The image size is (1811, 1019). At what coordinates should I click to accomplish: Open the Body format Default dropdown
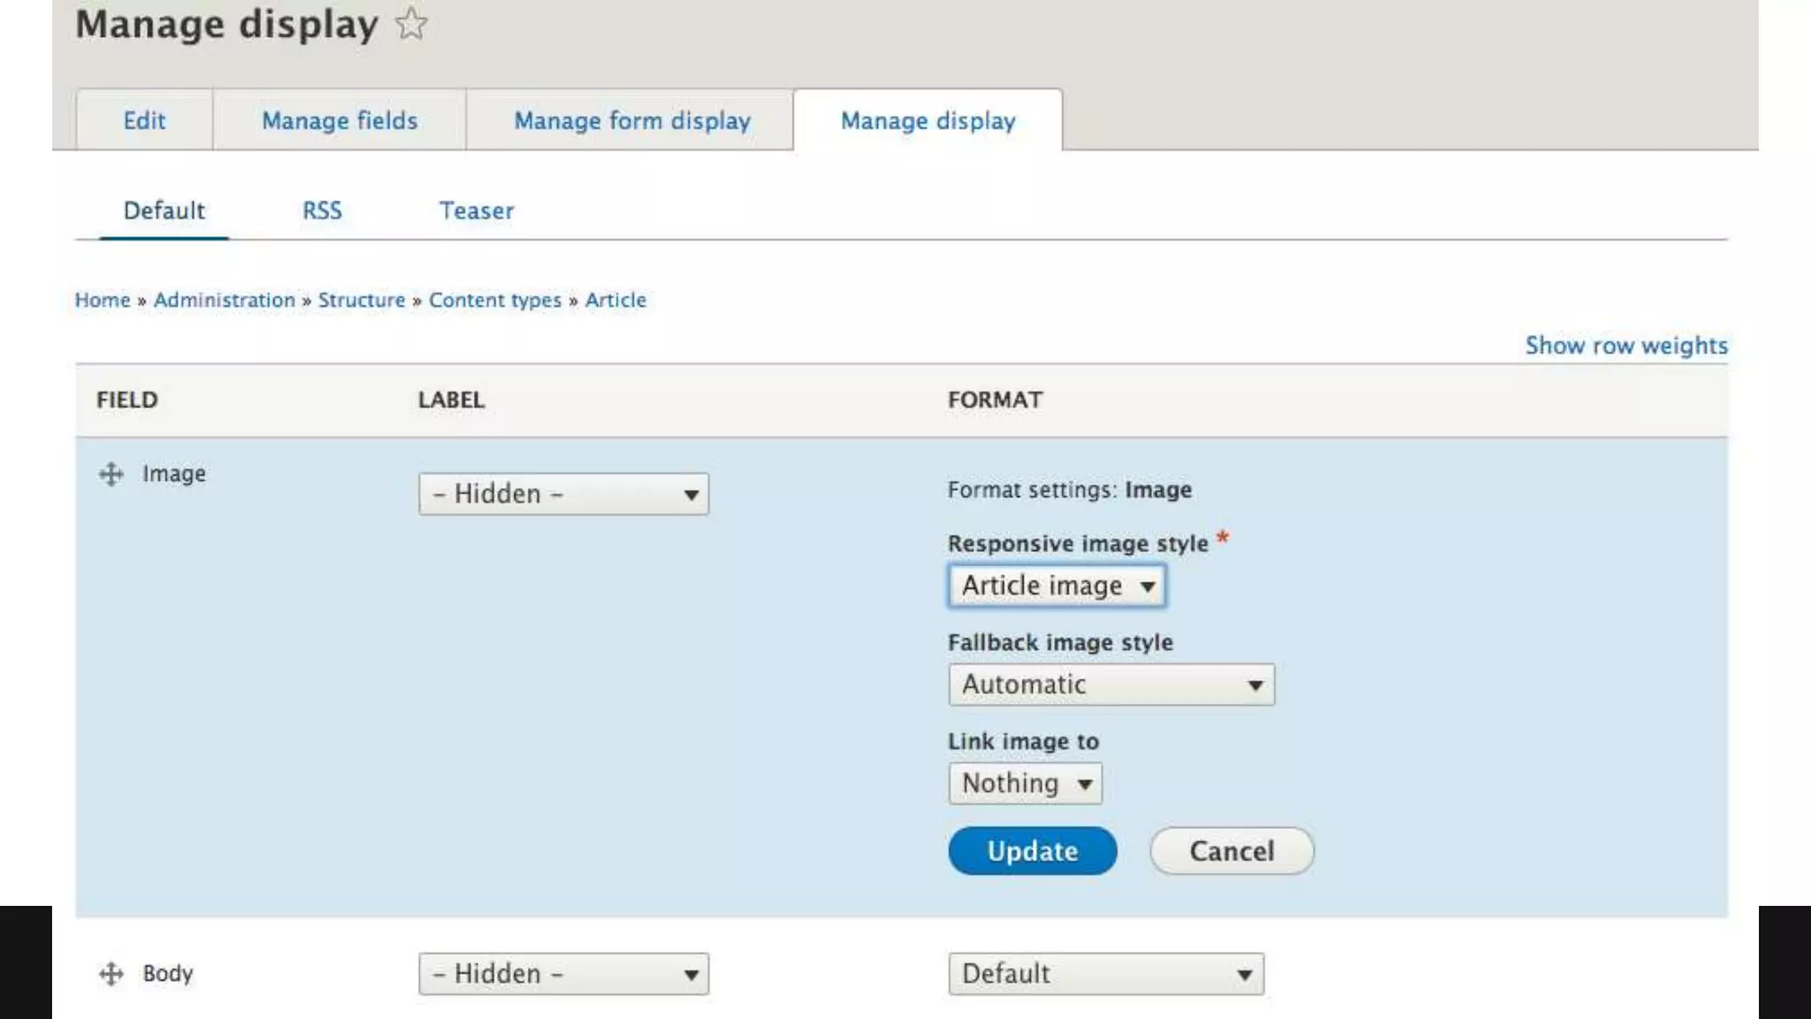[1105, 974]
